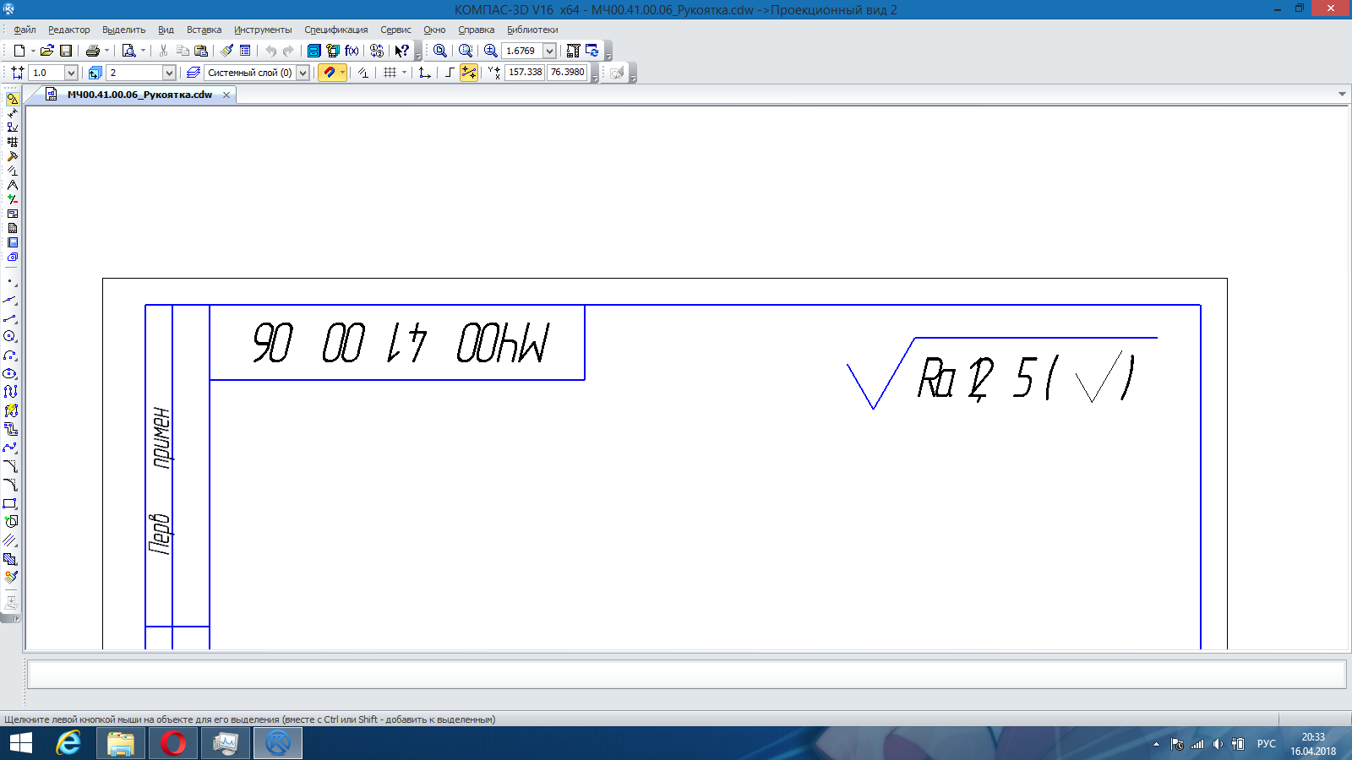Select the Fillet tool in left toolbar
This screenshot has height=760, width=1352.
click(x=10, y=485)
